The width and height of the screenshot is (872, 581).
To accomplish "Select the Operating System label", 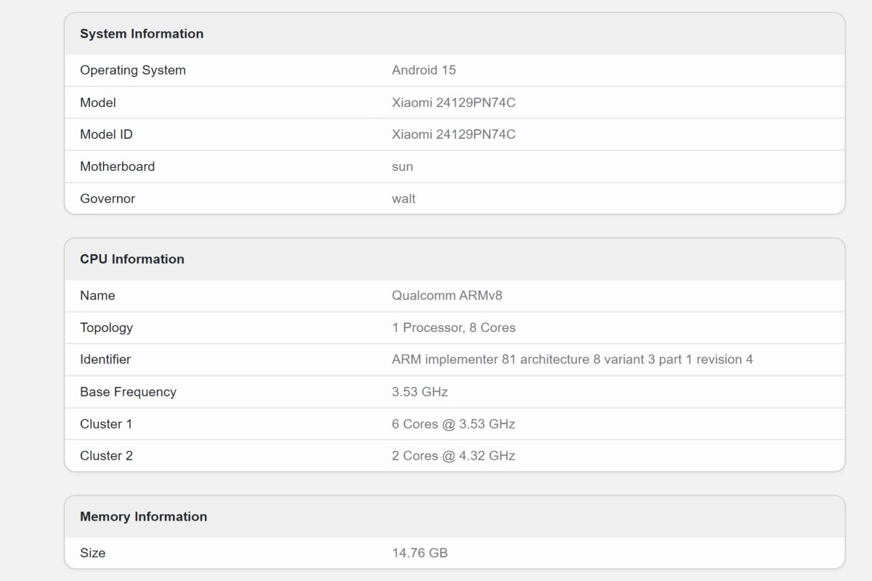I will tap(133, 70).
